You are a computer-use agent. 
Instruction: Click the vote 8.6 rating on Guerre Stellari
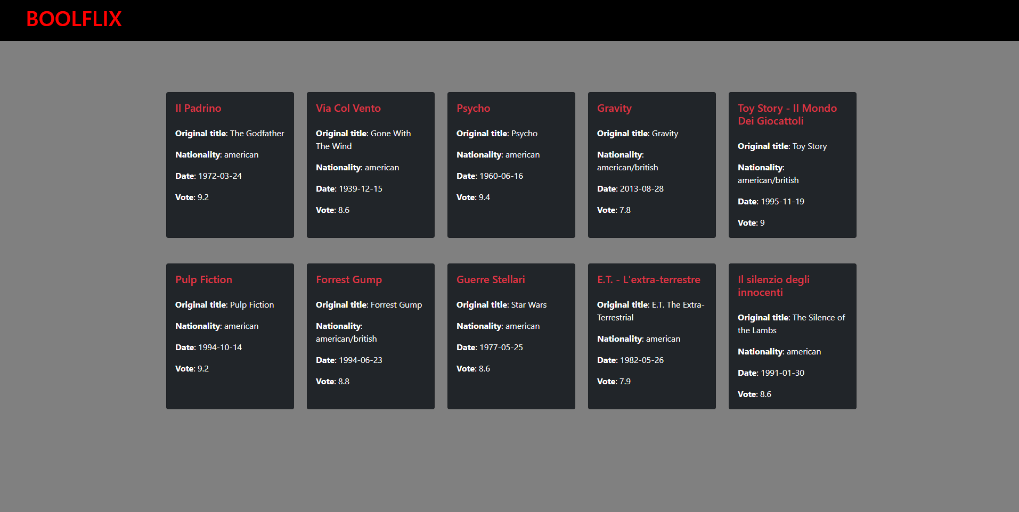click(x=473, y=368)
